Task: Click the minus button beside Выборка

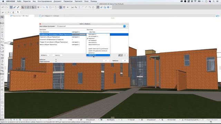Action: pyautogui.click(x=106, y=61)
